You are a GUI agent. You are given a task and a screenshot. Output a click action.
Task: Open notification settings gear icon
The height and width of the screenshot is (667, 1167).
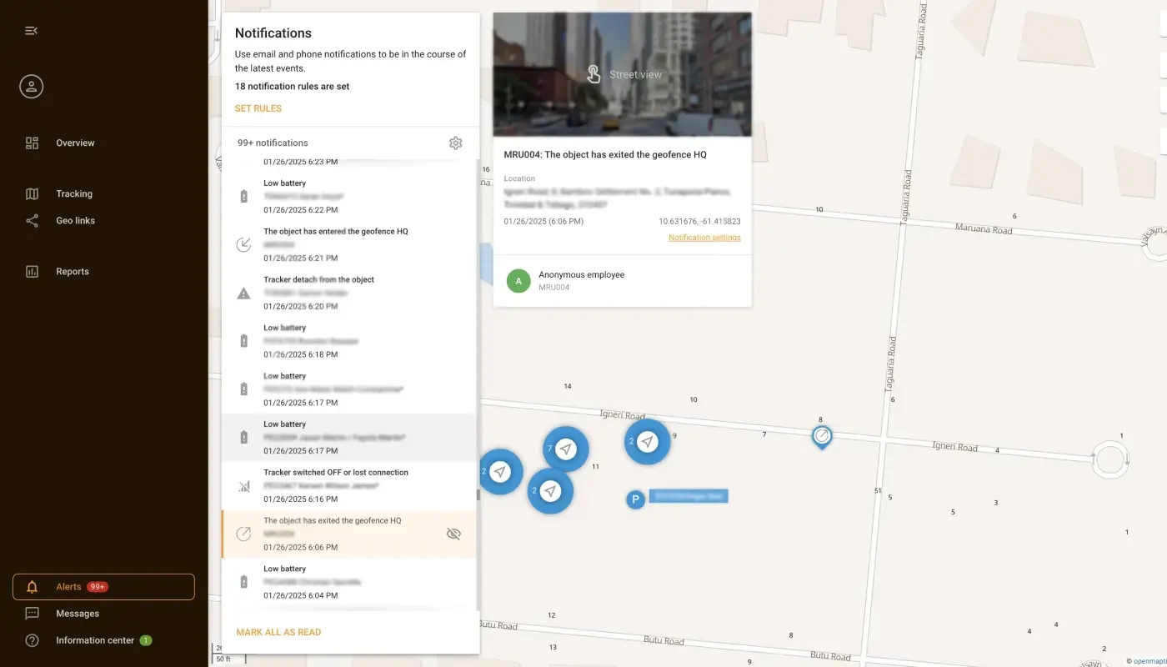coord(455,143)
